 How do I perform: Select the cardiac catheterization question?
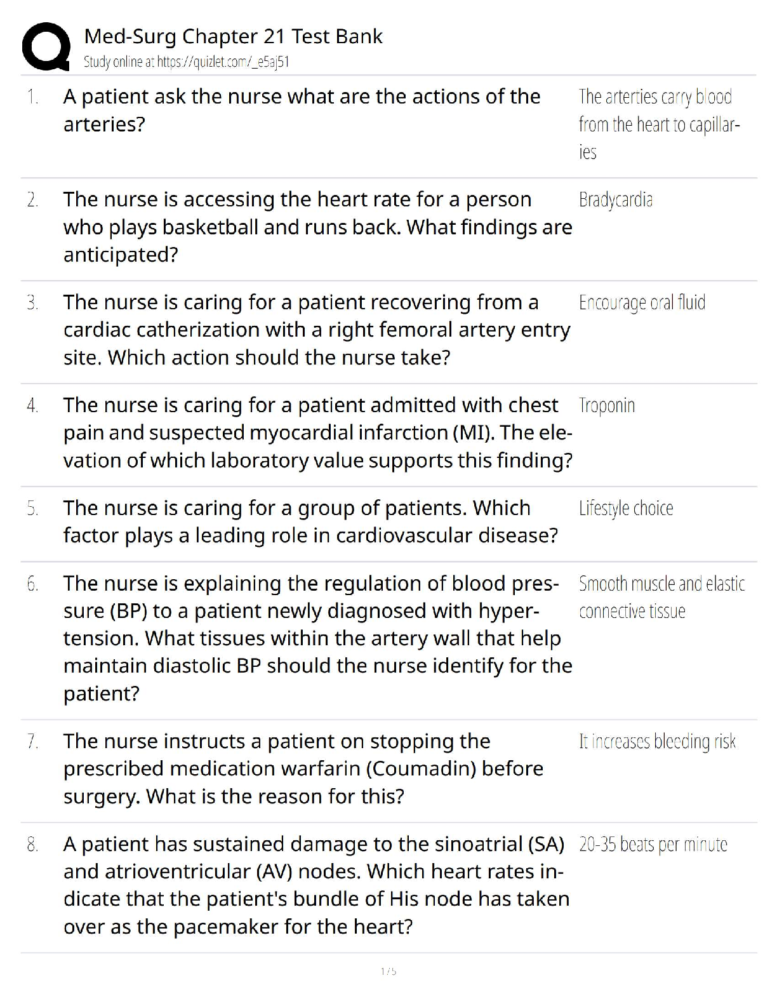316,330
